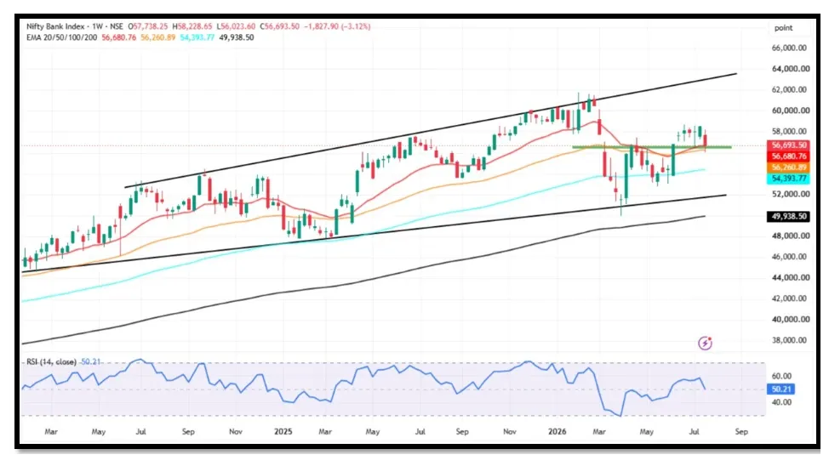This screenshot has width=829, height=466.
Task: Click the 56,693.50 current price label
Action: tap(788, 145)
